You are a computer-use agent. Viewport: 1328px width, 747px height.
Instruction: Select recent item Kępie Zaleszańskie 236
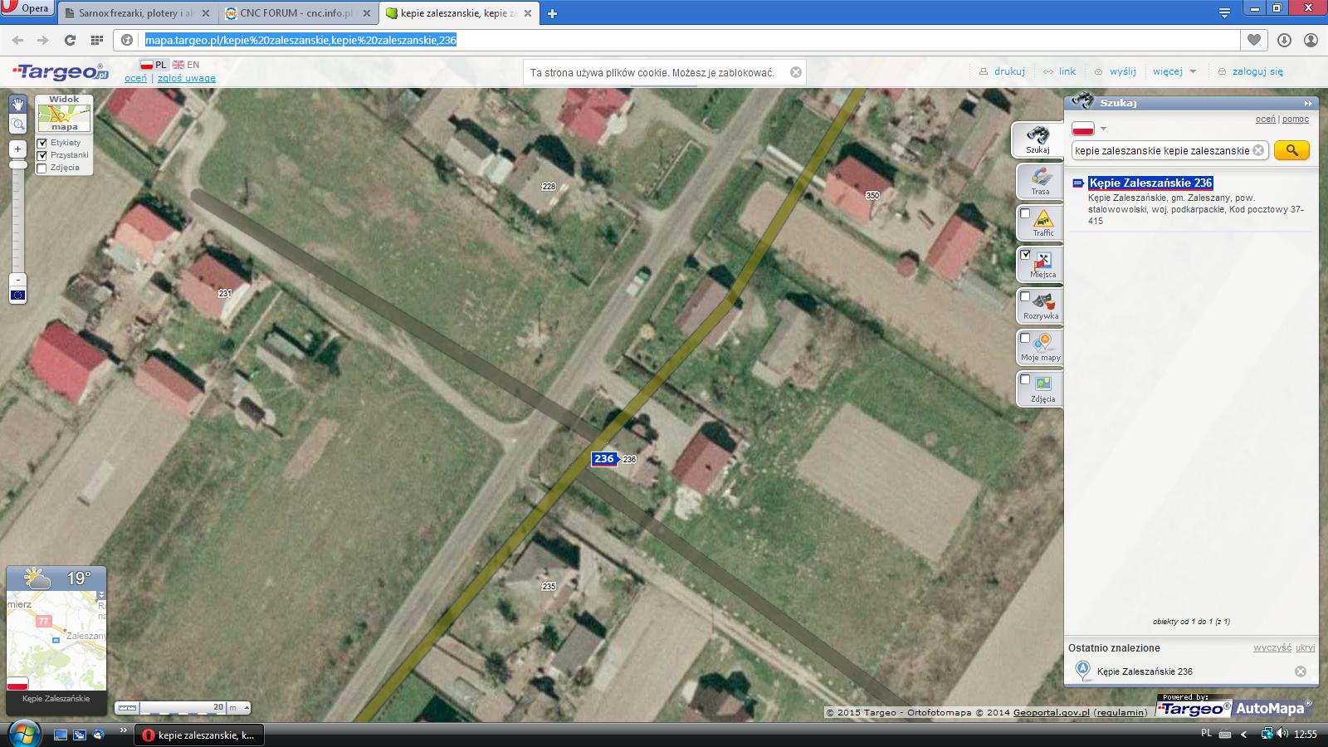tap(1145, 671)
